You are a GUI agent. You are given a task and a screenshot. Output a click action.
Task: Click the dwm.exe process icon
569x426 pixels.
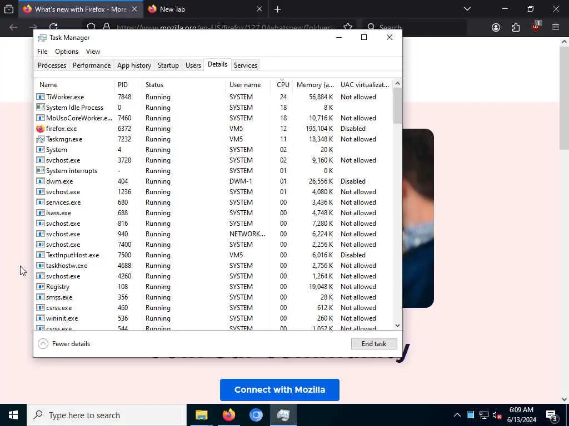pos(40,181)
